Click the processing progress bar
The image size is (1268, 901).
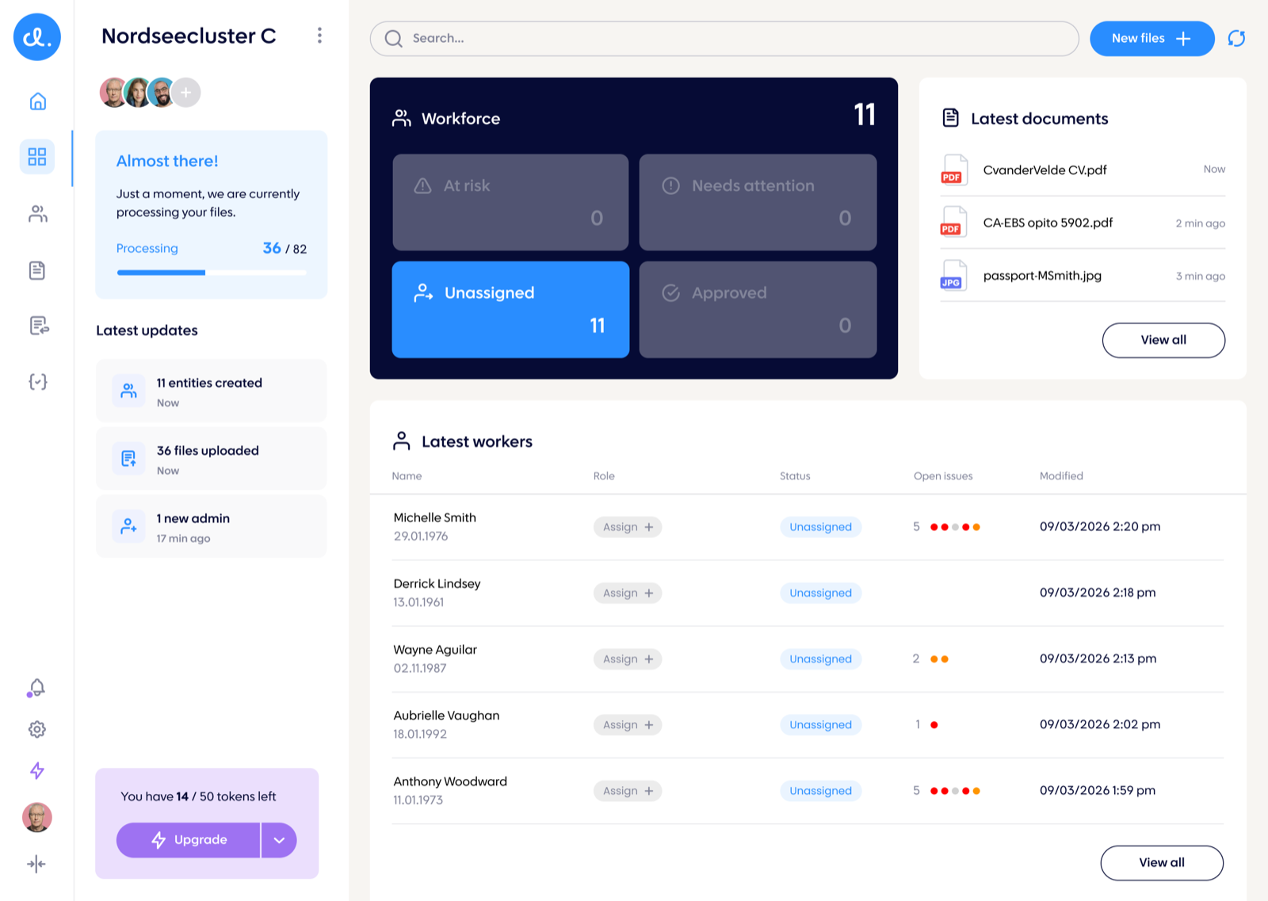[x=212, y=273]
